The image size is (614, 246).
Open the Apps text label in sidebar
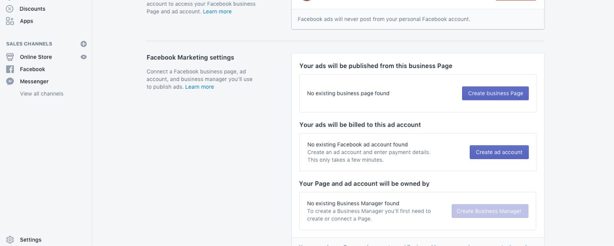(27, 21)
